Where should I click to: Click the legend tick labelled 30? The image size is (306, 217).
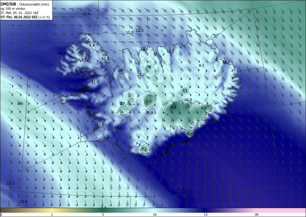[257, 215]
